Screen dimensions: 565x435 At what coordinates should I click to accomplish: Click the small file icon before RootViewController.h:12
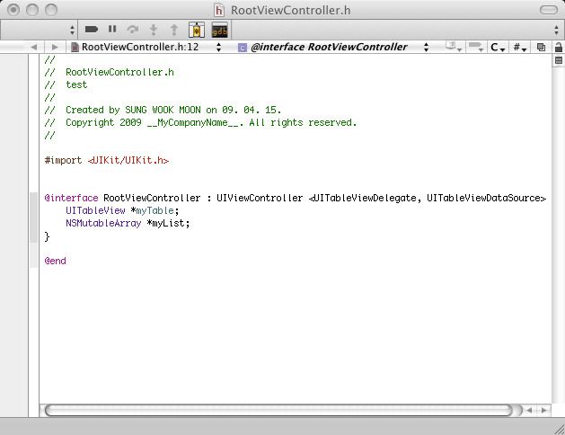coord(75,48)
